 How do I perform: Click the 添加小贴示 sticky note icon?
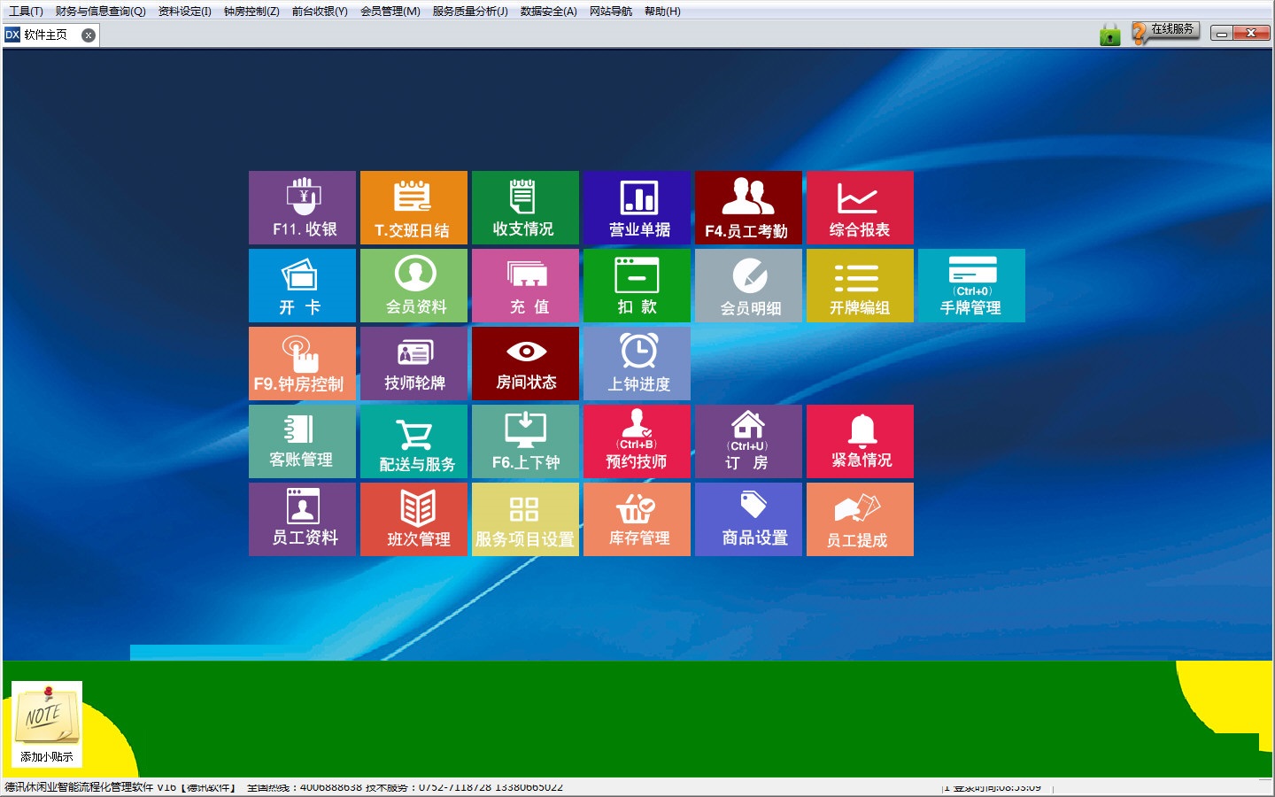click(47, 723)
